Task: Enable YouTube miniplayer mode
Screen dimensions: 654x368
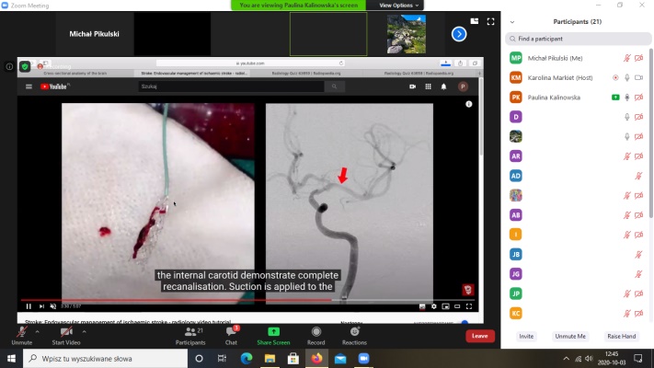Action: pos(445,306)
